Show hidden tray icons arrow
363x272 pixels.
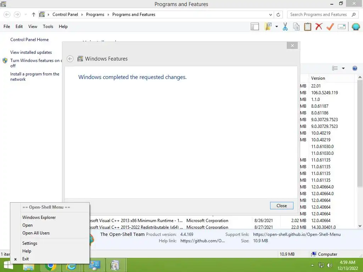coord(313,265)
